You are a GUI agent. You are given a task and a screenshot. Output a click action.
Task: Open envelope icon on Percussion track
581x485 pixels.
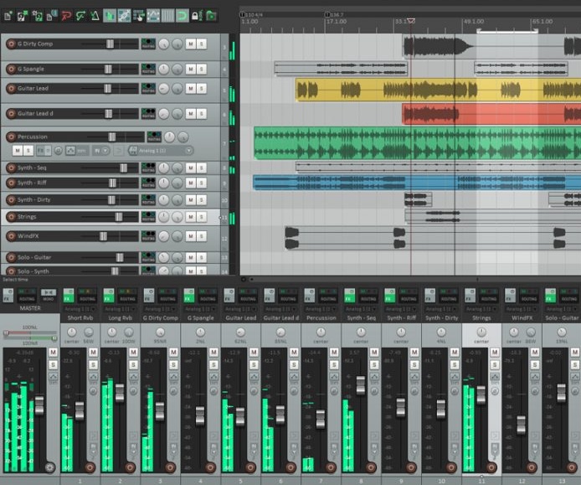click(x=70, y=151)
